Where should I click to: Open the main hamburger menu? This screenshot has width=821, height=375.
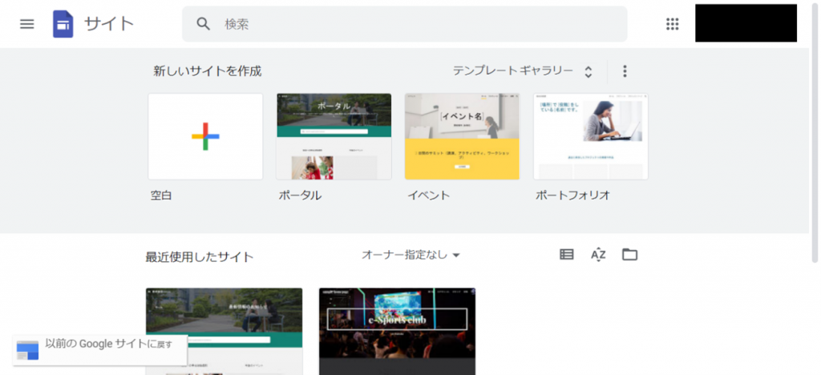[26, 24]
